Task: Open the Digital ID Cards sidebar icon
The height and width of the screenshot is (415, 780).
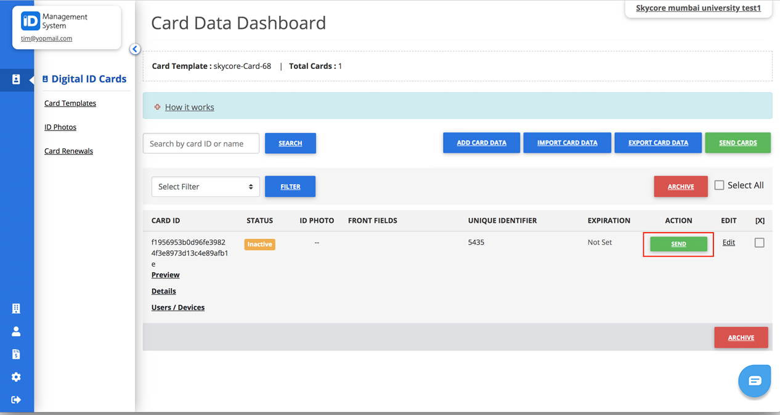Action: coord(16,79)
